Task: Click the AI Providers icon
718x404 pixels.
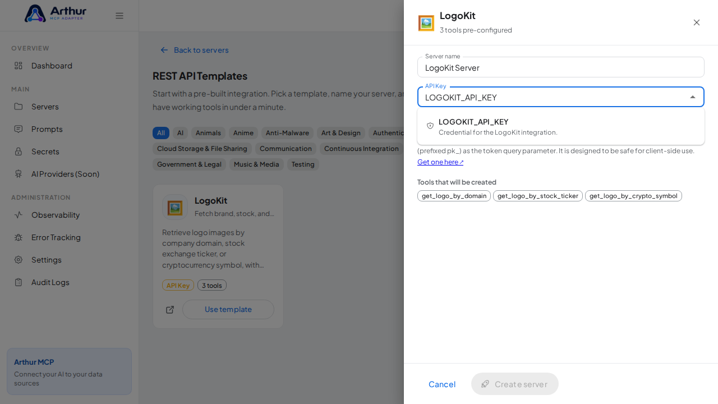Action: click(x=19, y=174)
